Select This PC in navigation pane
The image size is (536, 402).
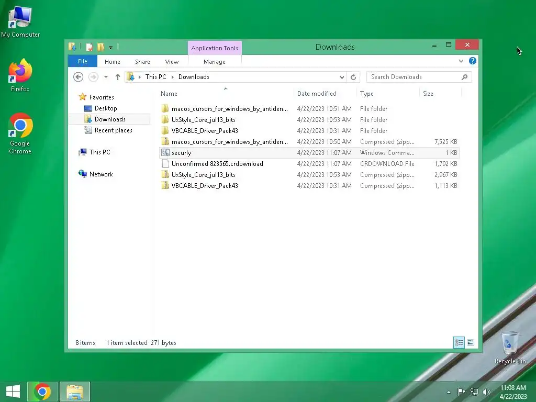[x=99, y=152]
